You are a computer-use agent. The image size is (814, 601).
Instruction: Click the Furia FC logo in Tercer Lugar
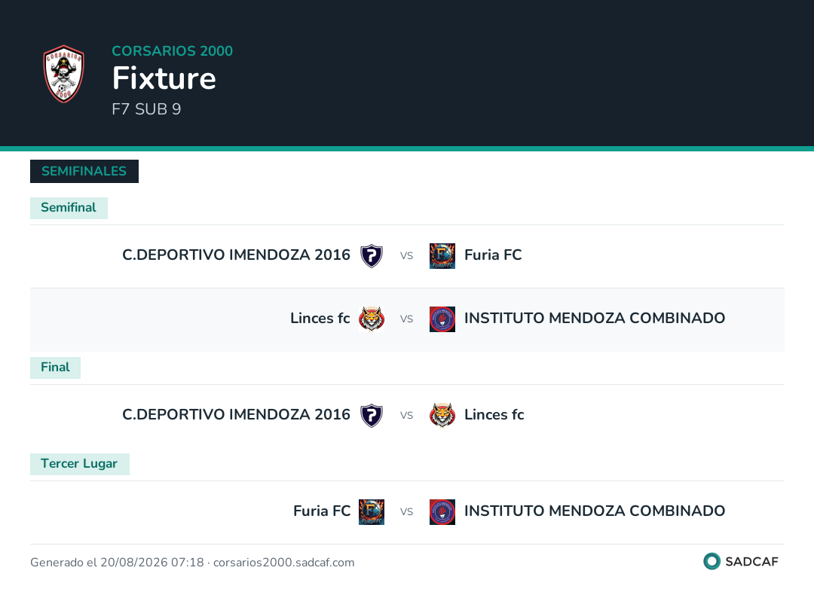pyautogui.click(x=372, y=512)
